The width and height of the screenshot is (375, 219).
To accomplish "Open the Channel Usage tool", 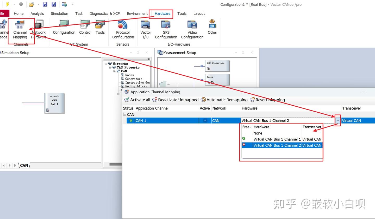I will 4,29.
